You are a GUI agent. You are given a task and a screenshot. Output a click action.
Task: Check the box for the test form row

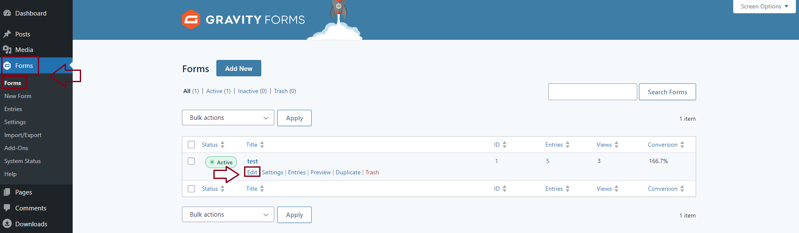[192, 161]
